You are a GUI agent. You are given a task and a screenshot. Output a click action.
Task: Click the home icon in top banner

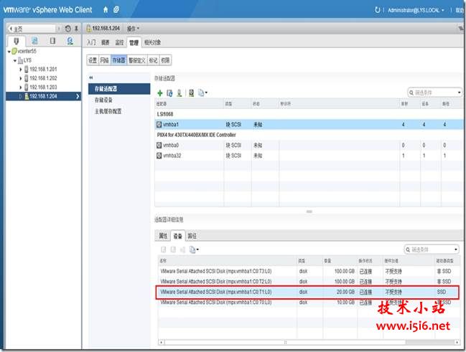(106, 10)
